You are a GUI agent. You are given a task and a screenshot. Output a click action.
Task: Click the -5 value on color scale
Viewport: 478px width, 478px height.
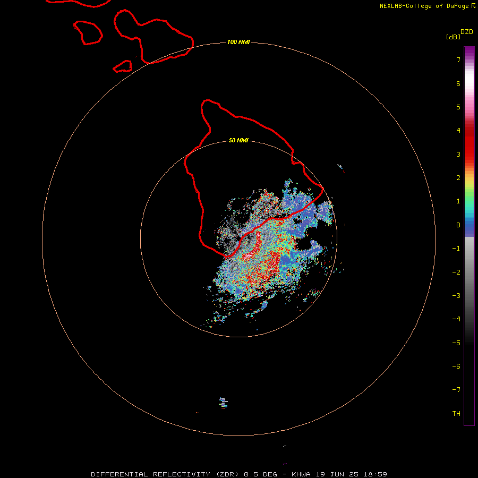(x=456, y=343)
